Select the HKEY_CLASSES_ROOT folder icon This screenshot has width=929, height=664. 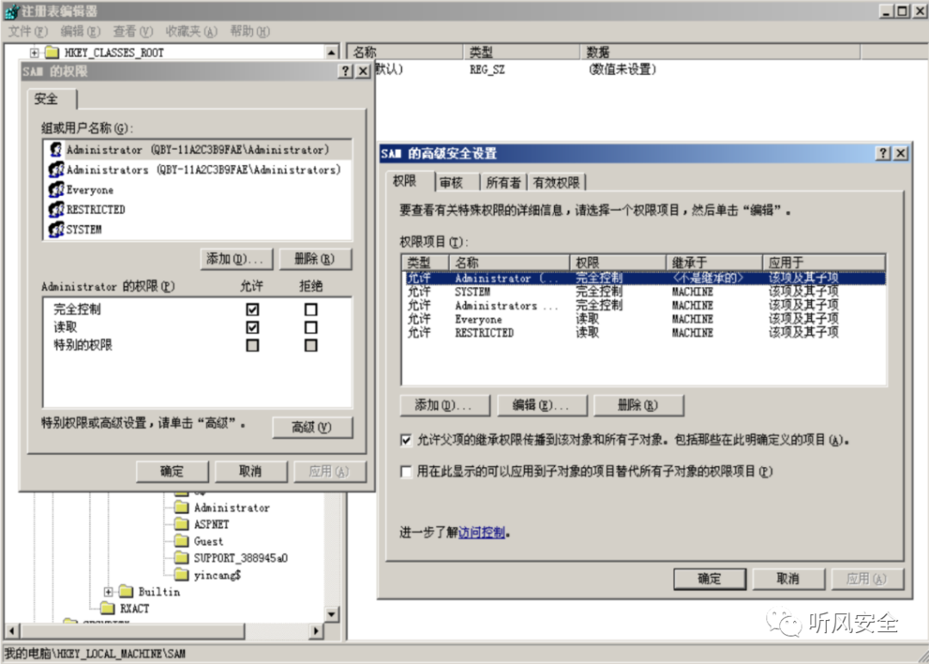tap(52, 52)
